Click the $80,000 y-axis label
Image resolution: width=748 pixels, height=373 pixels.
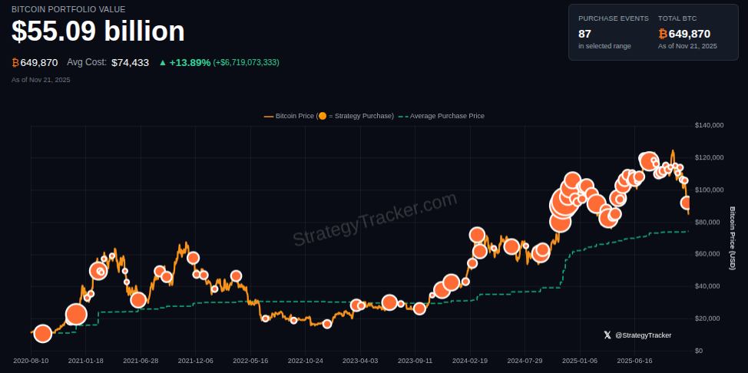(x=708, y=223)
